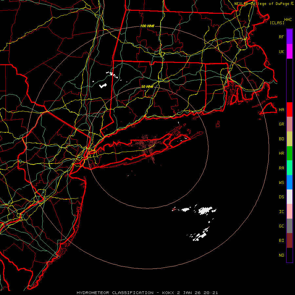Click the ND black legend swatch

click(289, 255)
